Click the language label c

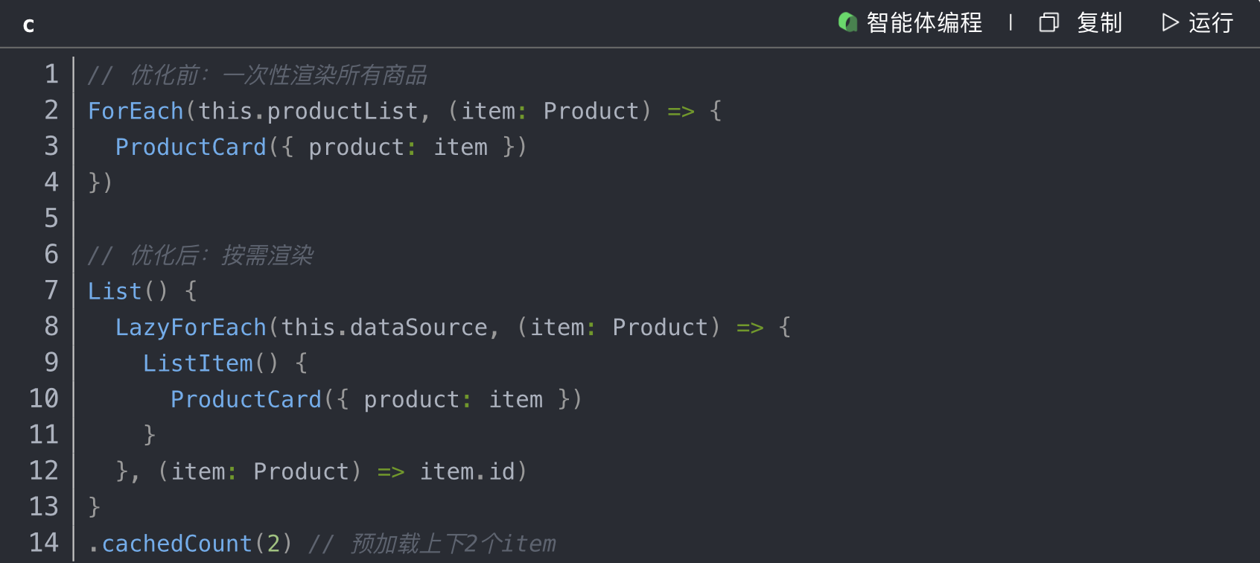(x=28, y=25)
